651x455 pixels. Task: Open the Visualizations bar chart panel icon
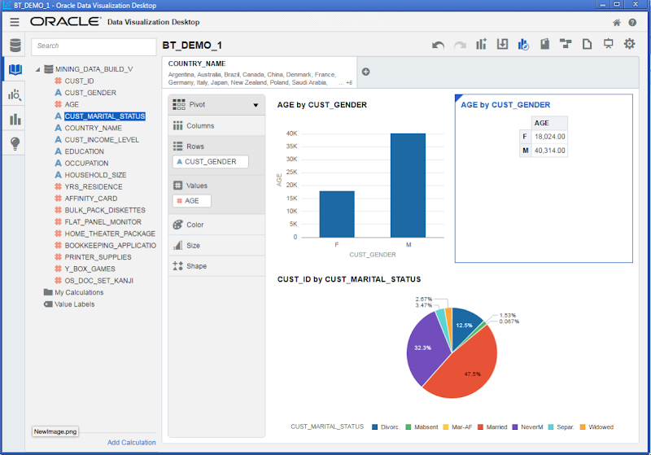15,120
